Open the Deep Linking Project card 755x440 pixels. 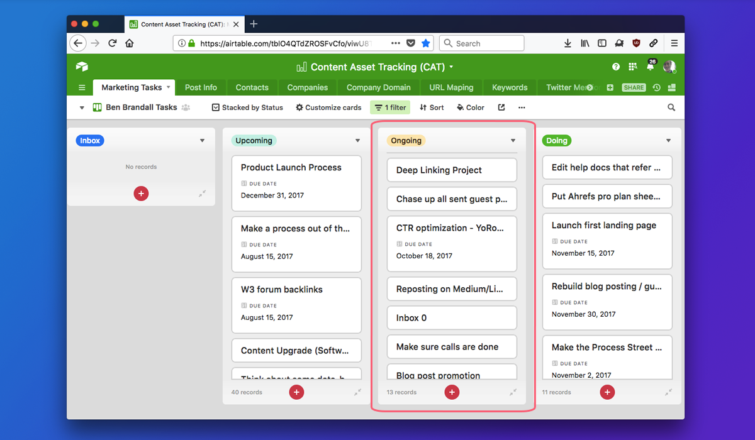pyautogui.click(x=452, y=170)
